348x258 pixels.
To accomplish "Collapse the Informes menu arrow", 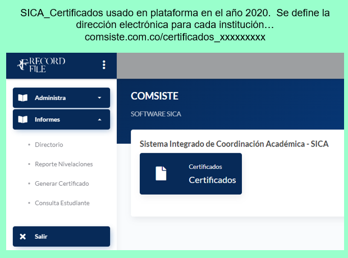I will point(100,119).
